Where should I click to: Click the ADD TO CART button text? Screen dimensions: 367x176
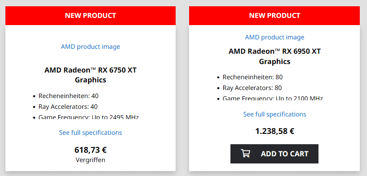(x=285, y=154)
